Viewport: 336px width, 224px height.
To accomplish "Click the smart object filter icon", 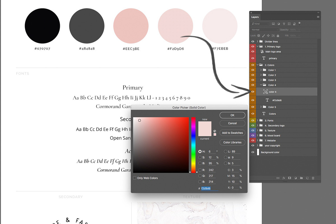I will click(x=294, y=24).
